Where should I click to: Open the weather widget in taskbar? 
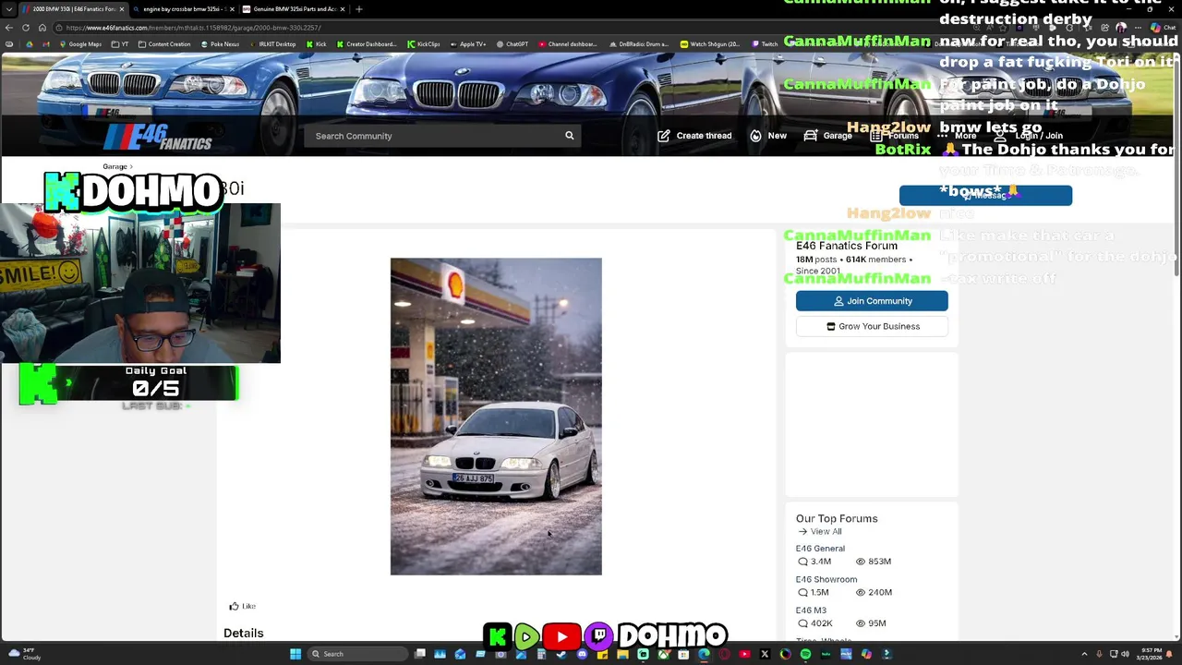(x=24, y=654)
